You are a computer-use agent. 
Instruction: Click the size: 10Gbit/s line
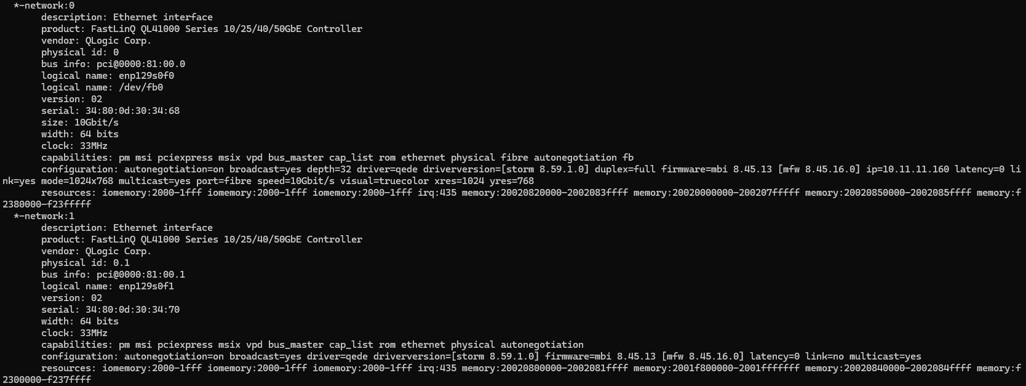80,123
